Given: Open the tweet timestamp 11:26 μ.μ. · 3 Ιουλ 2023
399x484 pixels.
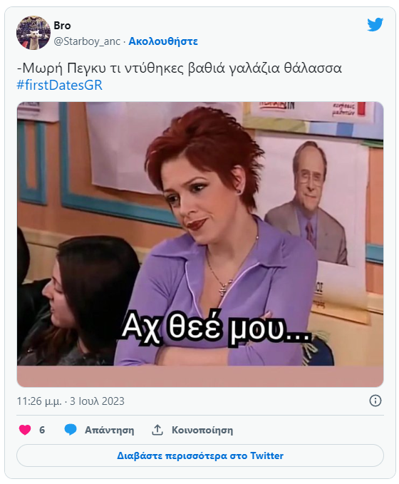Looking at the screenshot, I should [71, 401].
